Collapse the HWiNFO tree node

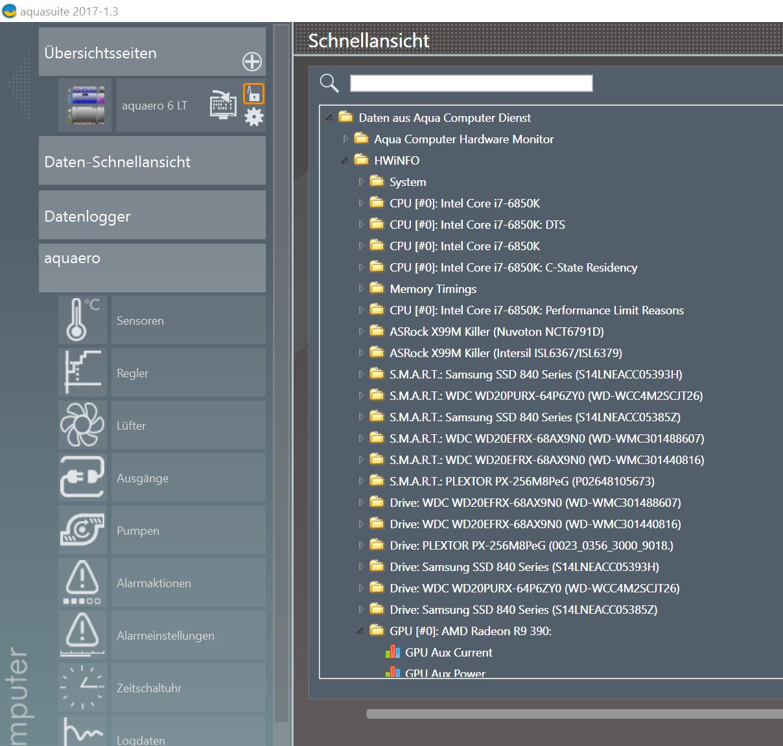(x=345, y=161)
